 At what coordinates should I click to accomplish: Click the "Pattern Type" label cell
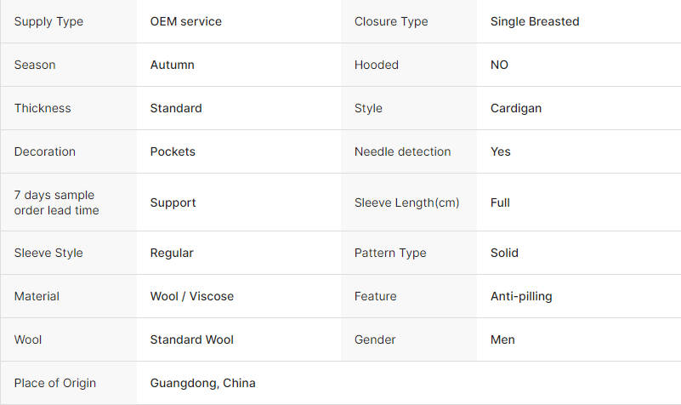pyautogui.click(x=390, y=253)
